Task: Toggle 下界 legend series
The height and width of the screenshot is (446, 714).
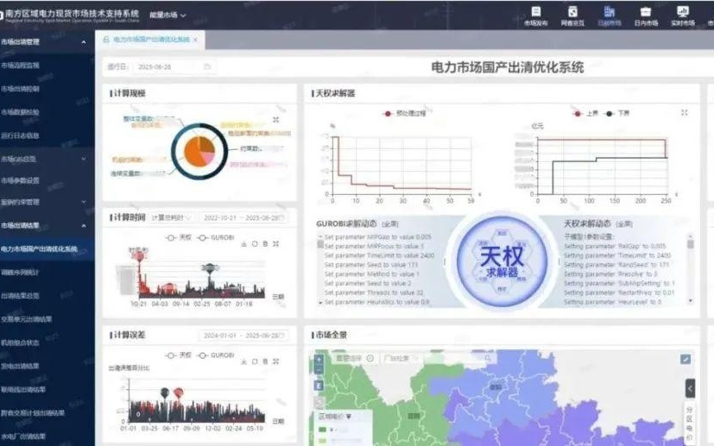Action: 617,113
